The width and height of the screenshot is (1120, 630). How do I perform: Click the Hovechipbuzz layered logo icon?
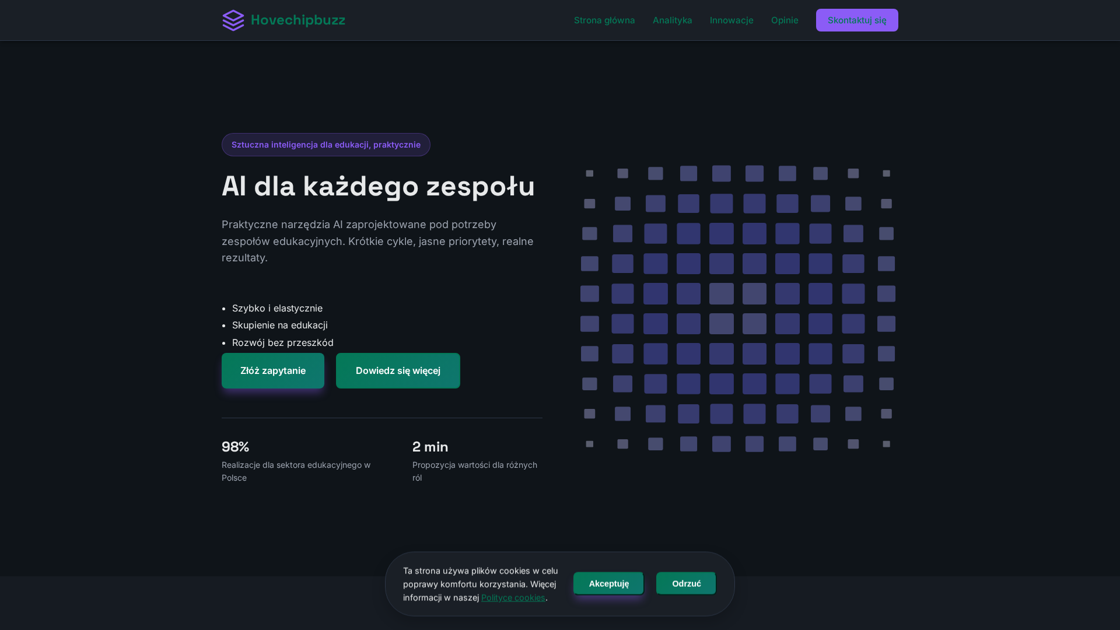pos(233,20)
